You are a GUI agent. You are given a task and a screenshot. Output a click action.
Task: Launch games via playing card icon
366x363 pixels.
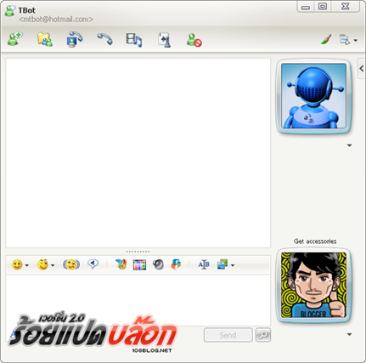coord(165,40)
